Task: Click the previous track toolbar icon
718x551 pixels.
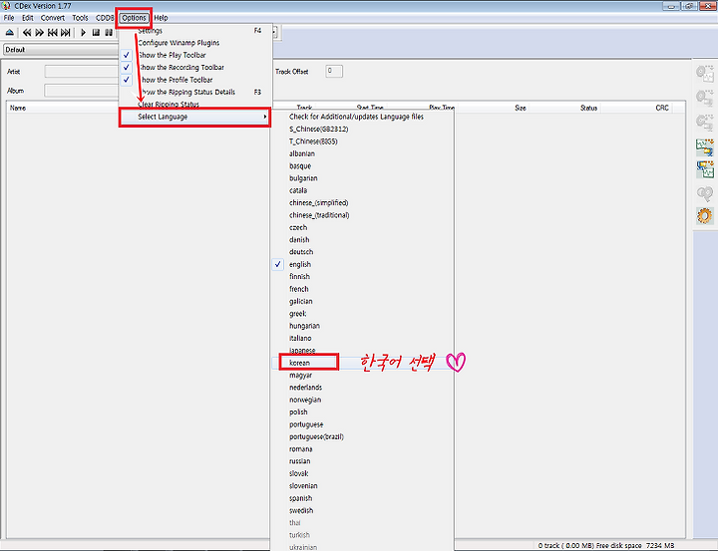Action: tap(53, 33)
